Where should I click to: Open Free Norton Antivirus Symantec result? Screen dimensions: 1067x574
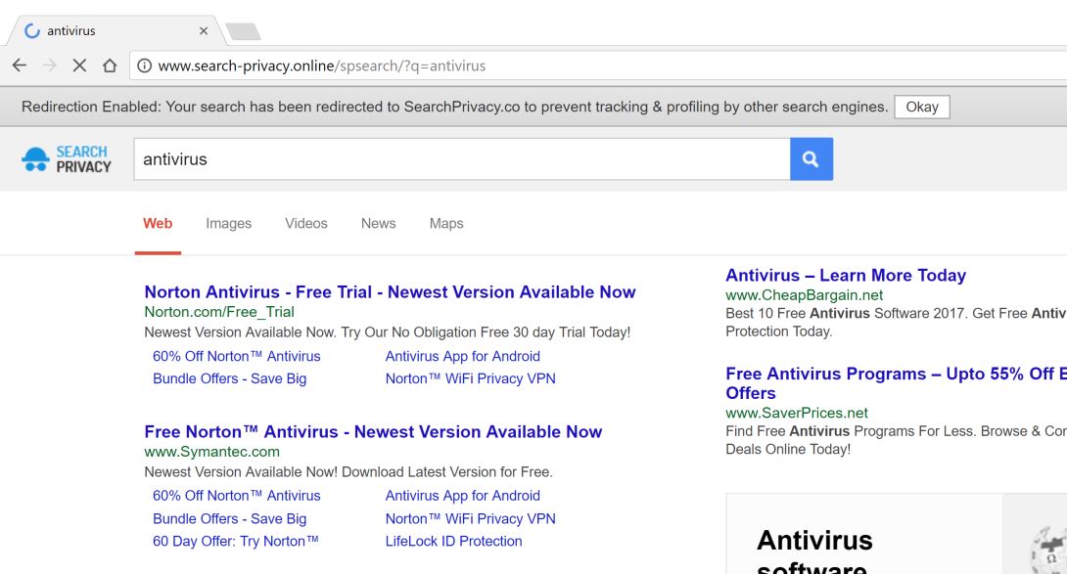[x=373, y=431]
